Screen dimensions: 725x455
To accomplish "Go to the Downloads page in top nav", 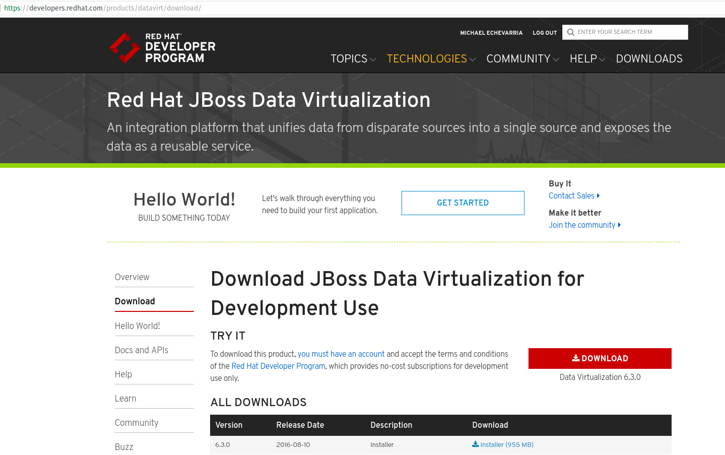I will [649, 59].
